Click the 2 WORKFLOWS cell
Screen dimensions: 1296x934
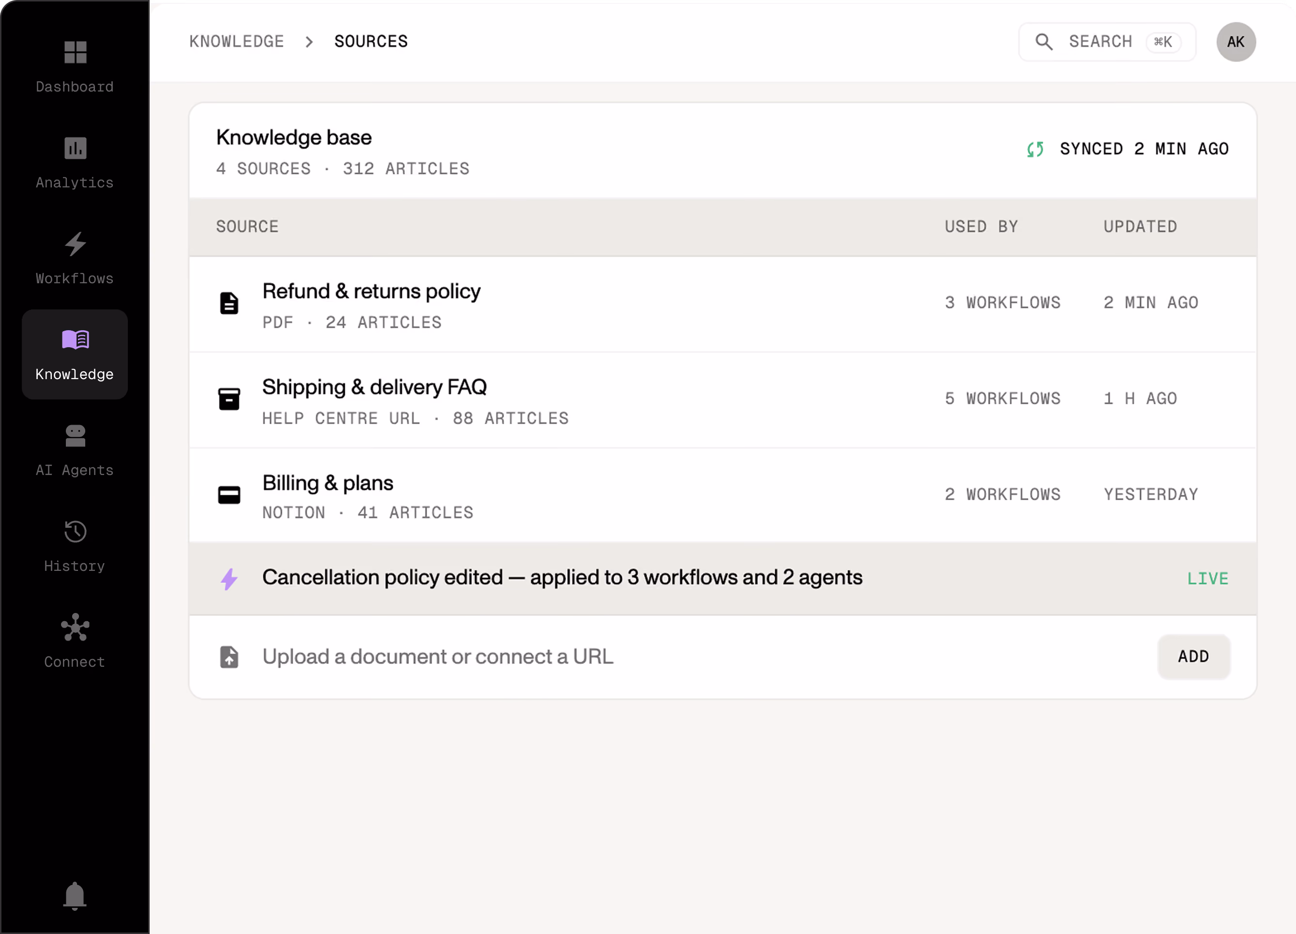[1003, 495]
